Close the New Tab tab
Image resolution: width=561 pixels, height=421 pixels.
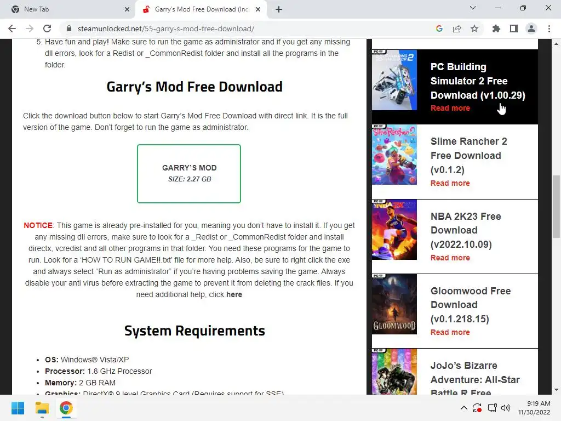tap(127, 9)
